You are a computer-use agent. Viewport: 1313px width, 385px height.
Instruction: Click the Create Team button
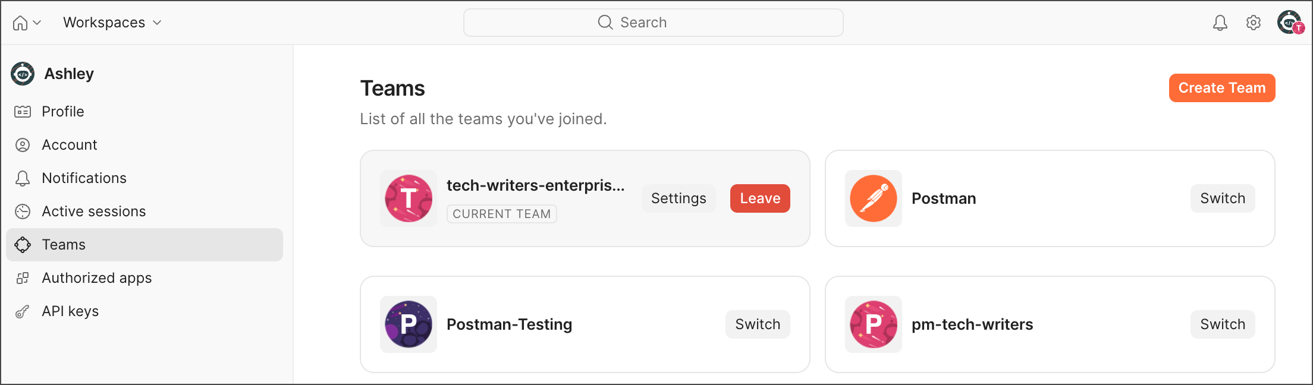pyautogui.click(x=1222, y=88)
